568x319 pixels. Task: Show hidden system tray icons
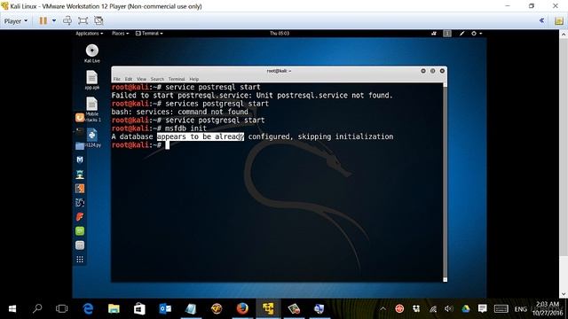(383, 308)
